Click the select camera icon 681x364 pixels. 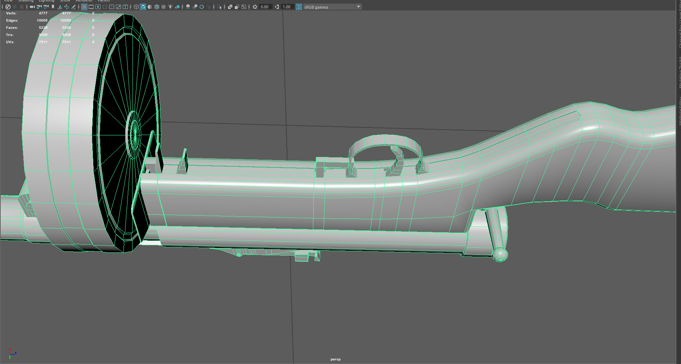[x=32, y=7]
